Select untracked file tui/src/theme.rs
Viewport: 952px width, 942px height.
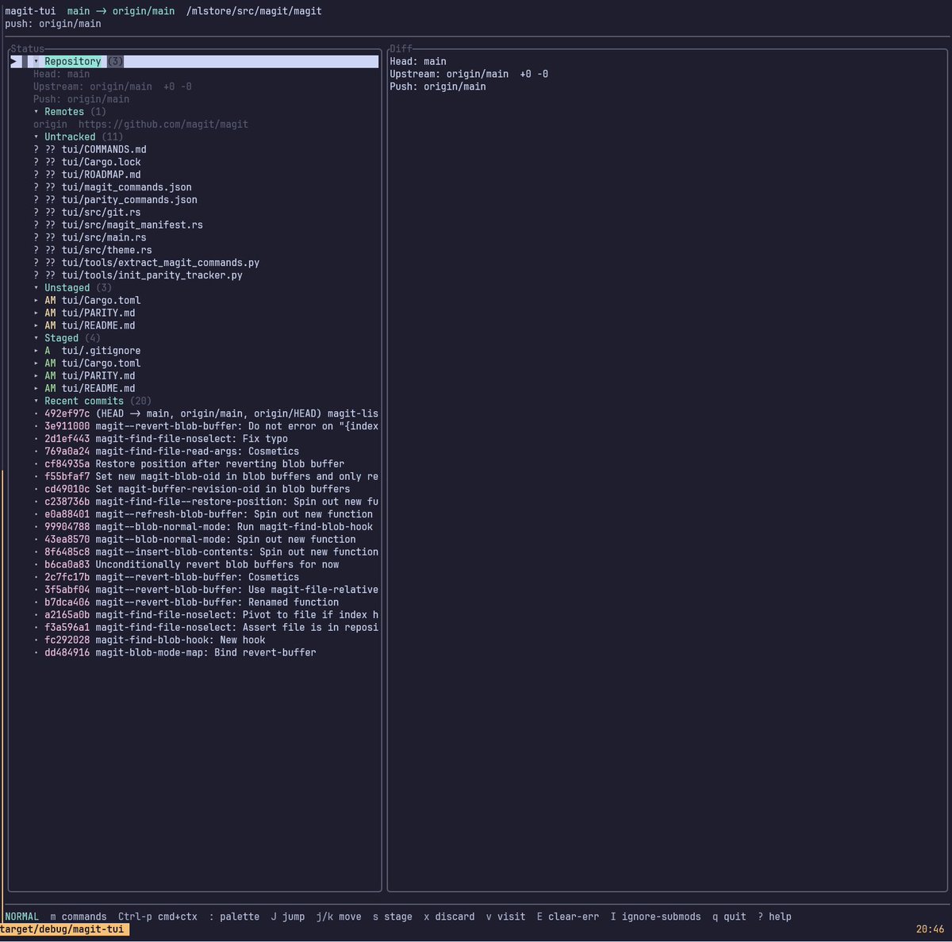[x=93, y=250]
